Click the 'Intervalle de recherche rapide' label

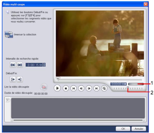(22, 59)
